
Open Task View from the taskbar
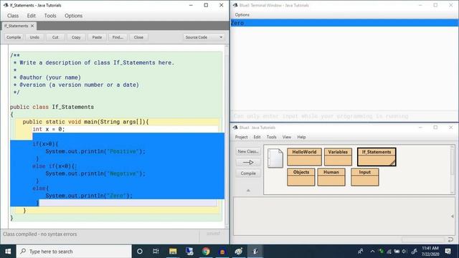pos(156,252)
